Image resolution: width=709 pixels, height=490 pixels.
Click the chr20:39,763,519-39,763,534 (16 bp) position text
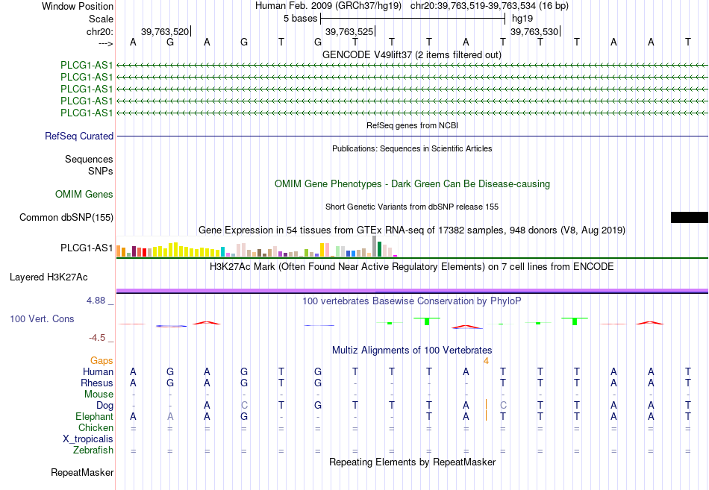click(x=490, y=6)
